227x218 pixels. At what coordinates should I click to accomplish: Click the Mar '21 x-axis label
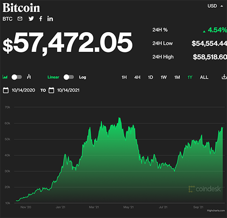94,207
